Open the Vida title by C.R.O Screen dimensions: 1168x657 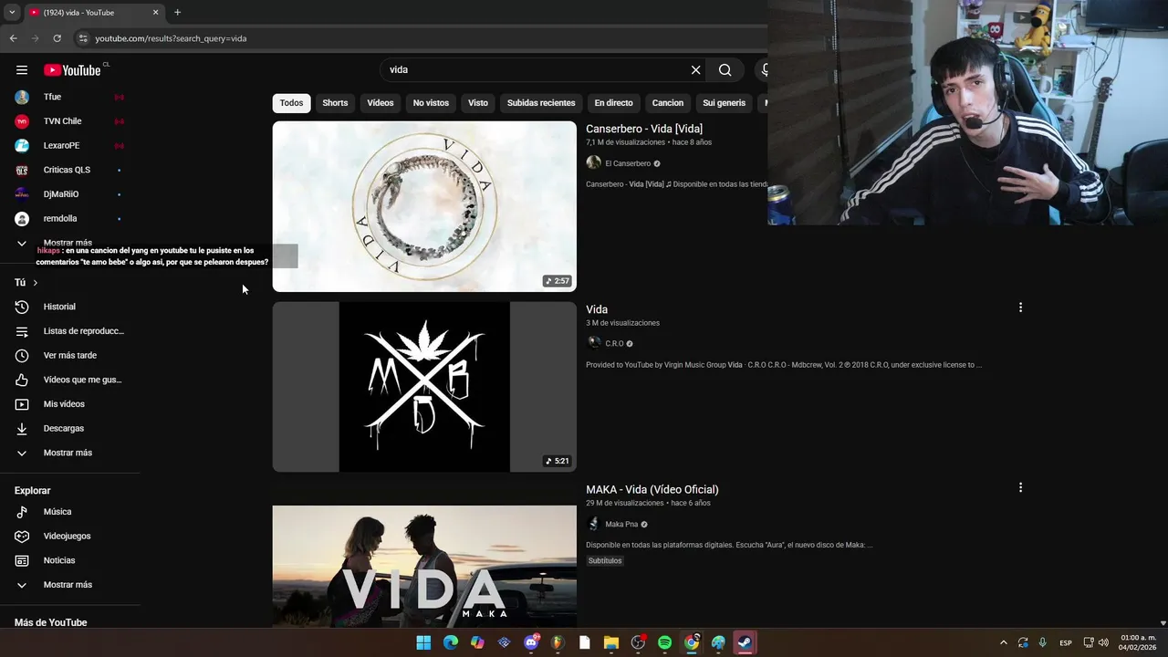597,309
